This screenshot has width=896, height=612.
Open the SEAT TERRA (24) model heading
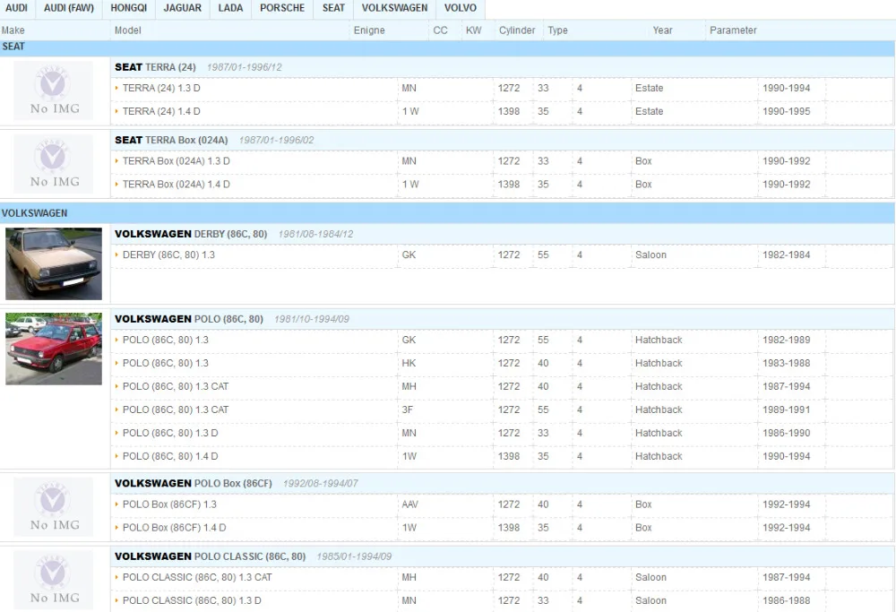(155, 67)
